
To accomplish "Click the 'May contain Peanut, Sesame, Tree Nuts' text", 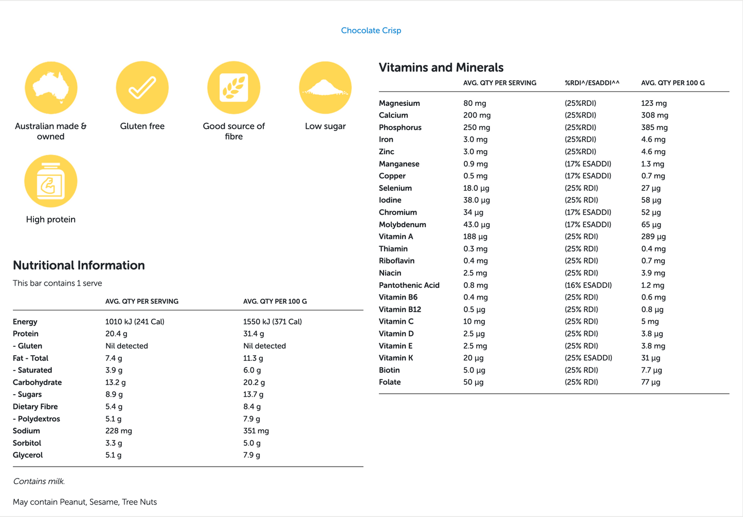I will coord(85,502).
